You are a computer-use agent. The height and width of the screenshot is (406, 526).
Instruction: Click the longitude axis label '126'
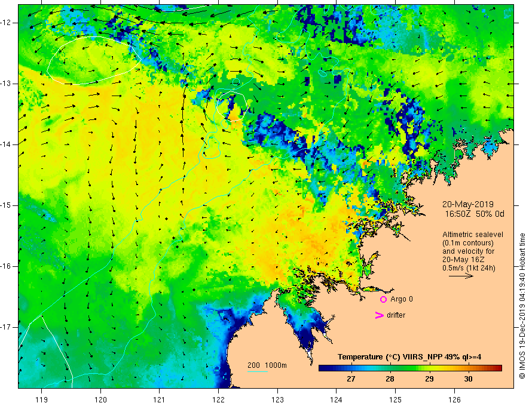(454, 399)
